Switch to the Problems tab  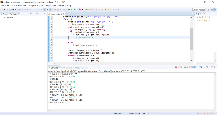[x=66, y=68]
